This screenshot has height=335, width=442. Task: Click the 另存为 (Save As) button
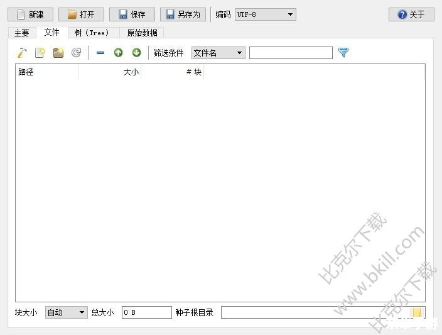click(x=183, y=14)
